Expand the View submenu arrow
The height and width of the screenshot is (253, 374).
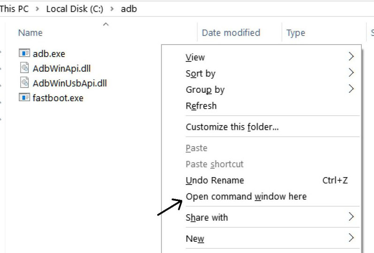[x=351, y=57]
